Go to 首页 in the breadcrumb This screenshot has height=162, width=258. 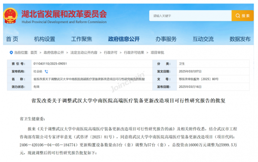coord(34,53)
